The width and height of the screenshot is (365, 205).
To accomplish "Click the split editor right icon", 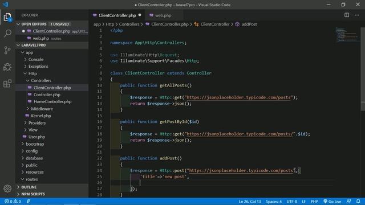I will (x=347, y=15).
